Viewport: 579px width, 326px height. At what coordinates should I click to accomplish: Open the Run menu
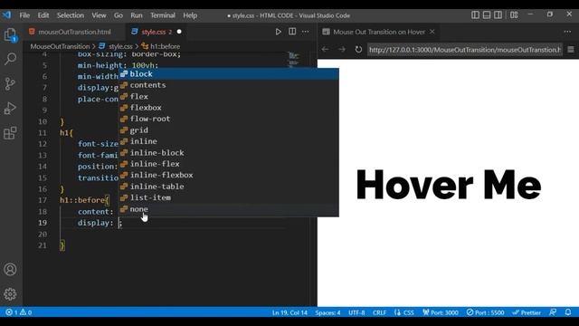(137, 15)
